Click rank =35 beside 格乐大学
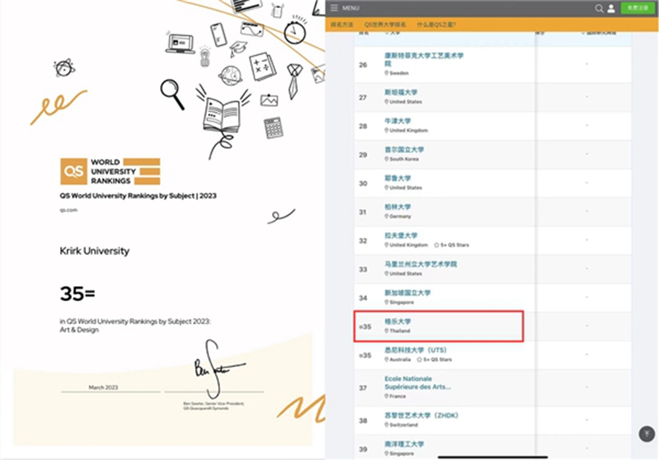This screenshot has width=659, height=460. tap(365, 327)
